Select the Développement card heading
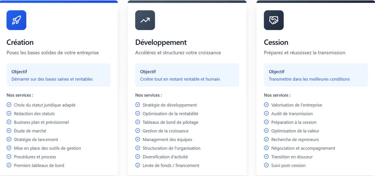This screenshot has height=176, width=375. [161, 42]
